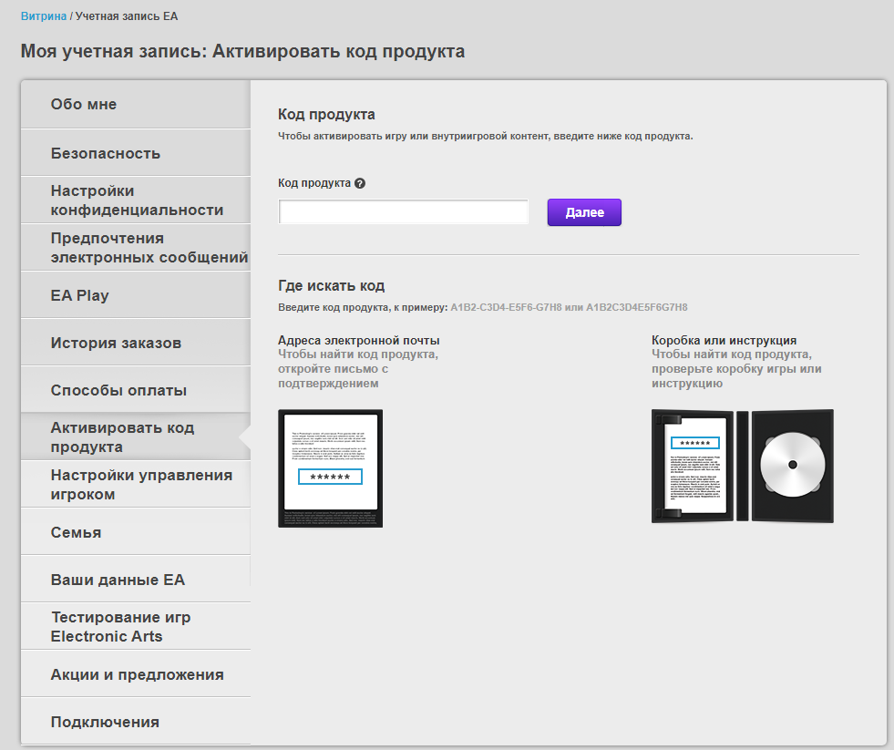Image resolution: width=894 pixels, height=750 pixels.
Task: Select Тестирование игр Electronic Arts
Action: point(136,626)
